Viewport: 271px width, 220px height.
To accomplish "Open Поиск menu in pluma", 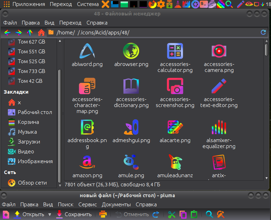I will pos(66,205).
